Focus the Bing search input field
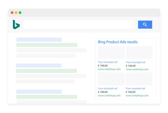 (x=79, y=25)
